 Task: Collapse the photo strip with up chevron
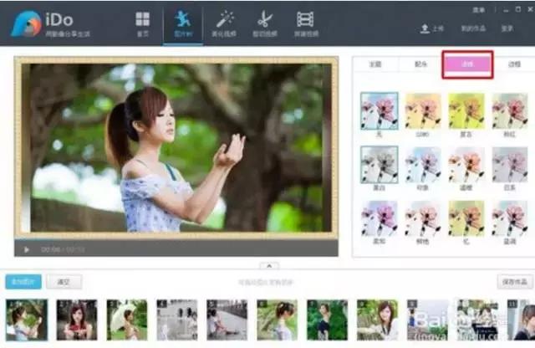point(269,266)
